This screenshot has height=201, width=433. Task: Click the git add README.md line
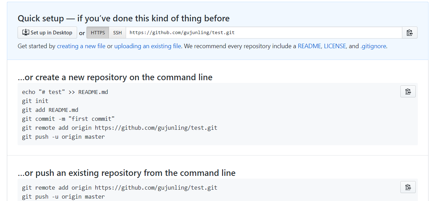coord(50,110)
